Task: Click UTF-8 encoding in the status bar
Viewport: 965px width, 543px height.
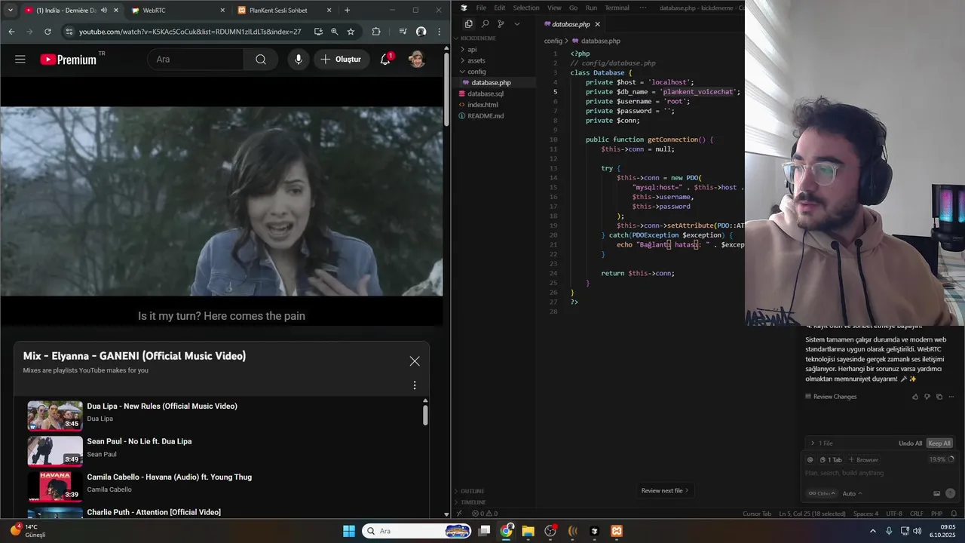Action: (x=894, y=514)
